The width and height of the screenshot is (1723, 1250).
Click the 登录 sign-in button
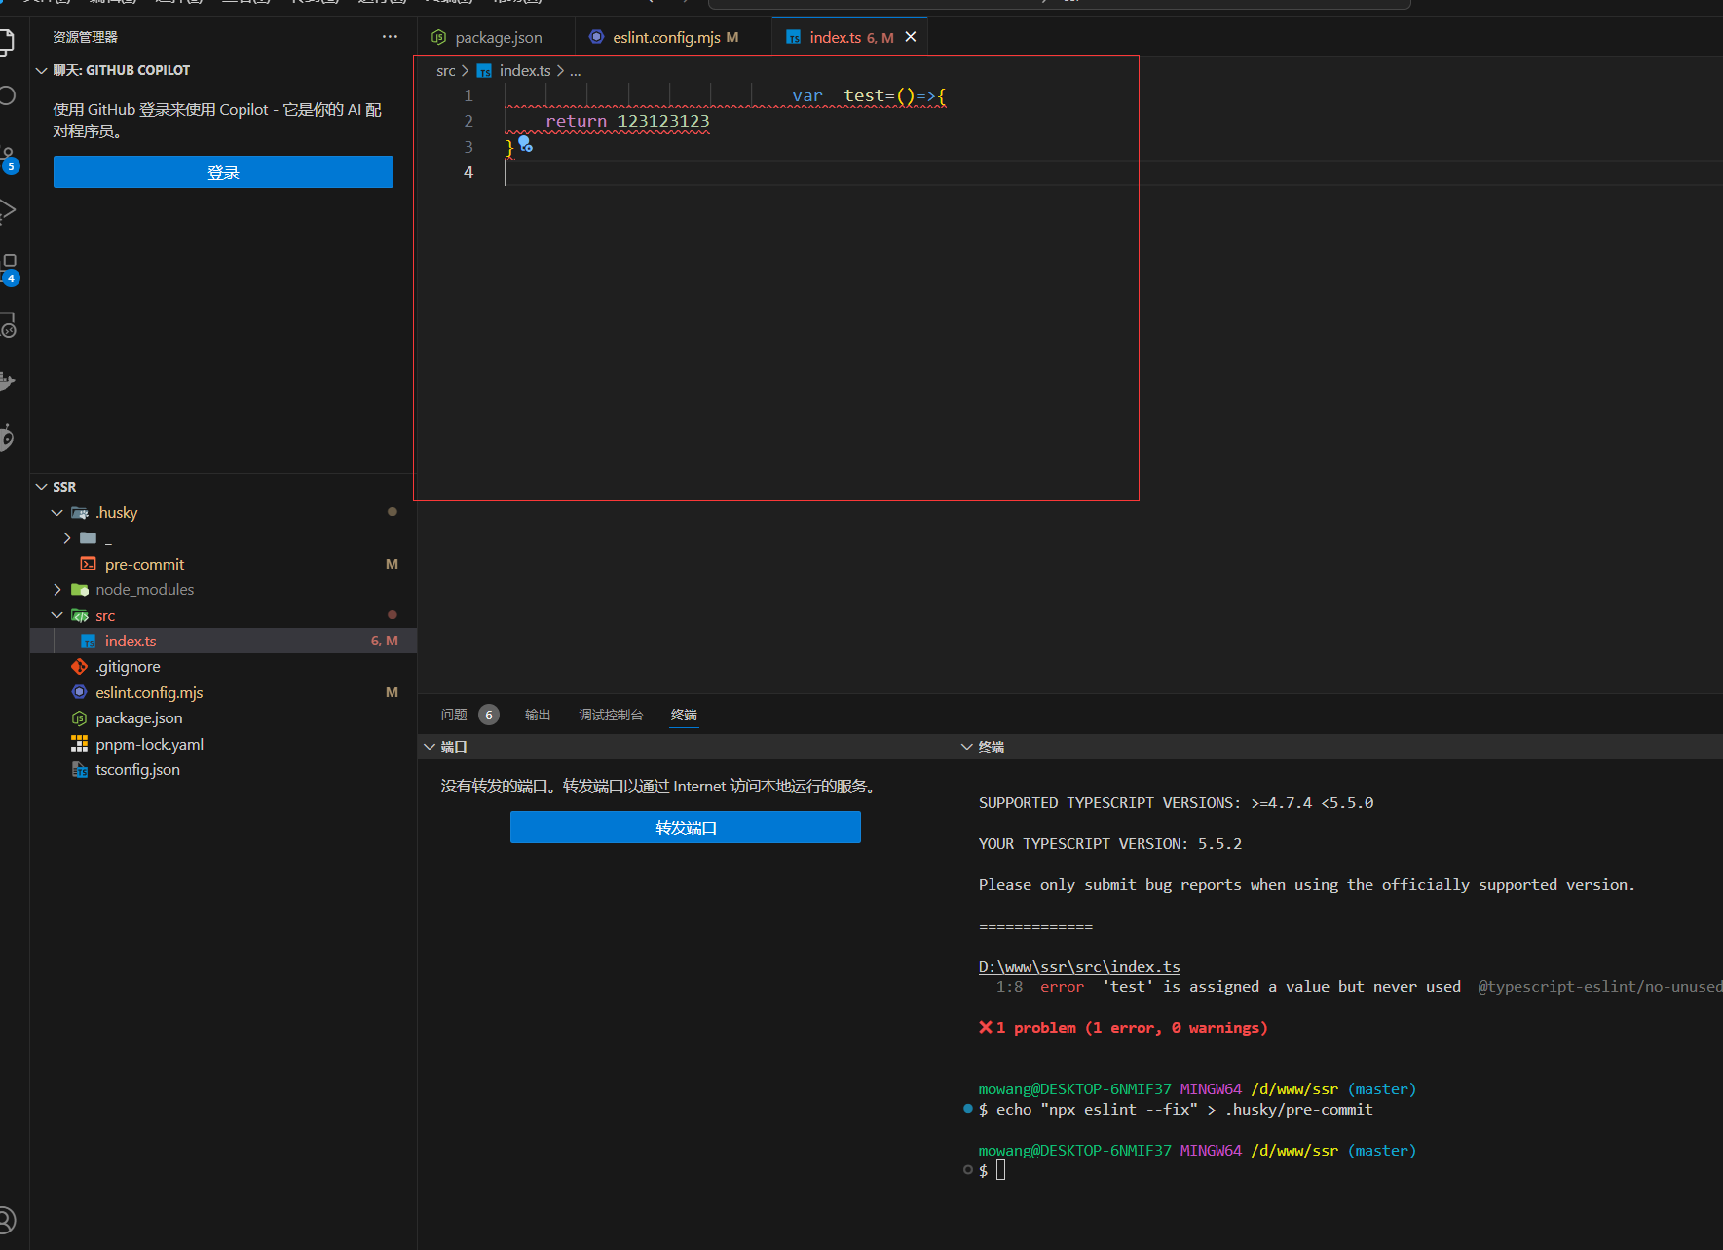pyautogui.click(x=223, y=172)
